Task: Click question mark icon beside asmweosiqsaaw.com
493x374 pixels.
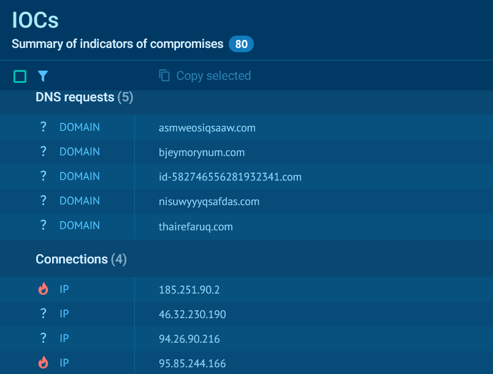Action: pyautogui.click(x=43, y=127)
